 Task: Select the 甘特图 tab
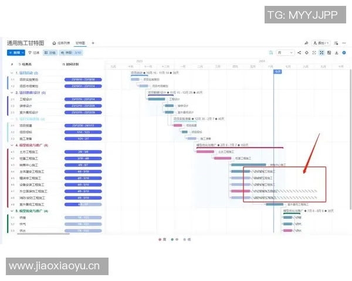click(x=80, y=43)
